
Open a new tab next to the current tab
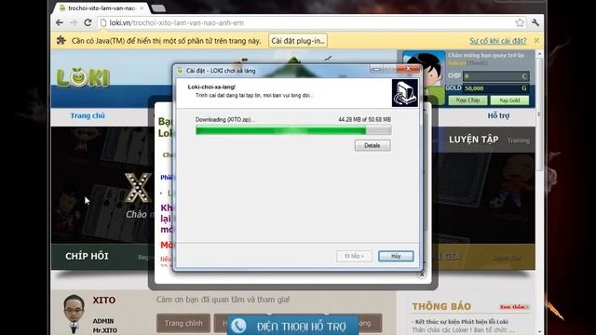pyautogui.click(x=158, y=8)
